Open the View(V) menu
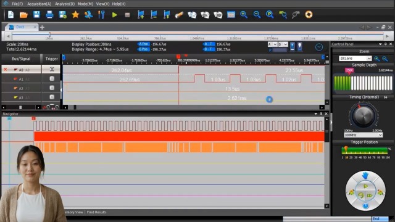Screen dimensions: 395x222 pos(102,4)
